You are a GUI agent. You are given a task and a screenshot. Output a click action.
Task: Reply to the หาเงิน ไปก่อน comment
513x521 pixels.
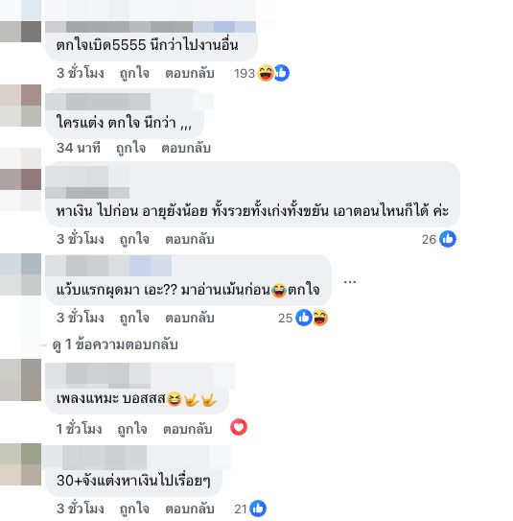click(x=190, y=239)
